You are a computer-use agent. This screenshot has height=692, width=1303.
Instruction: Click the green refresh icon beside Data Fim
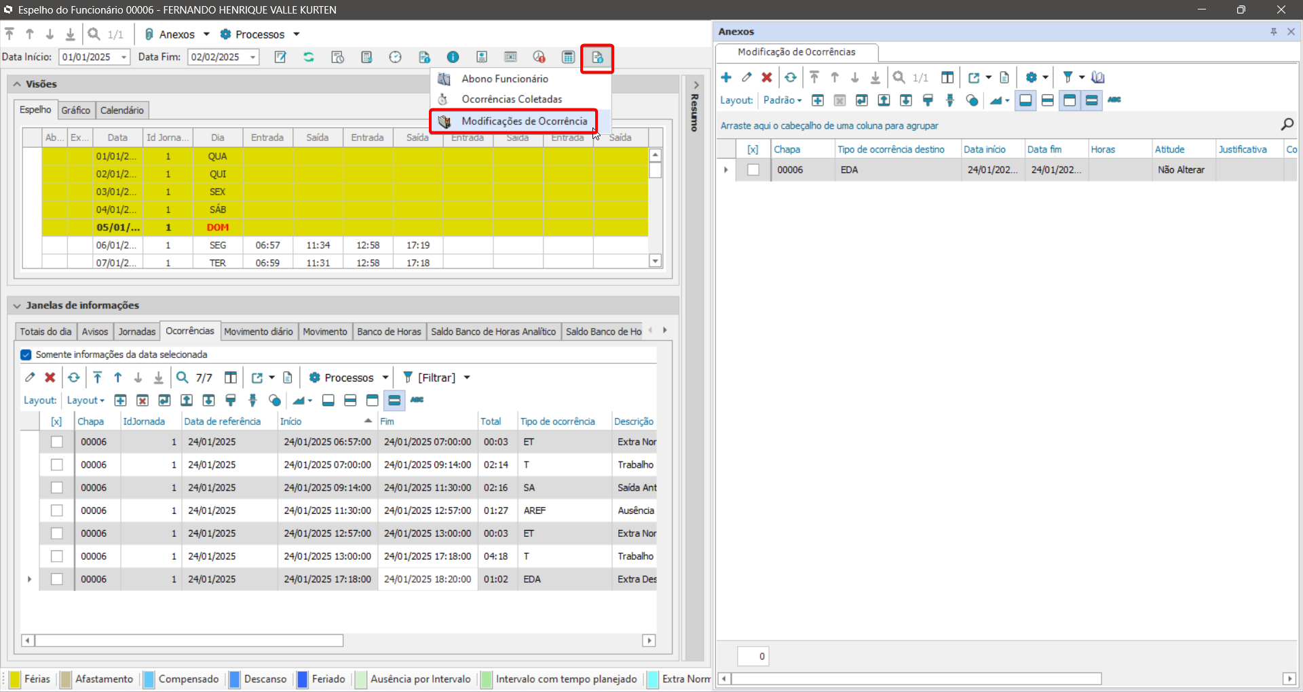309,57
